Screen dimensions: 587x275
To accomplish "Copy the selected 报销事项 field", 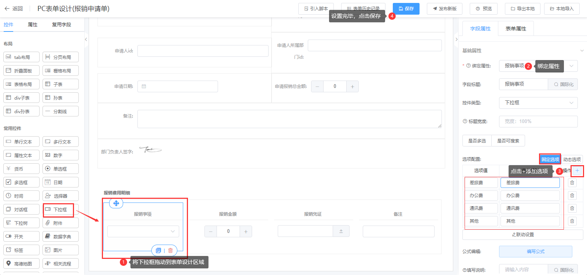I will click(158, 250).
